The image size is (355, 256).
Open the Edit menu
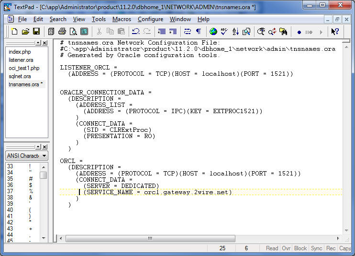[38, 19]
